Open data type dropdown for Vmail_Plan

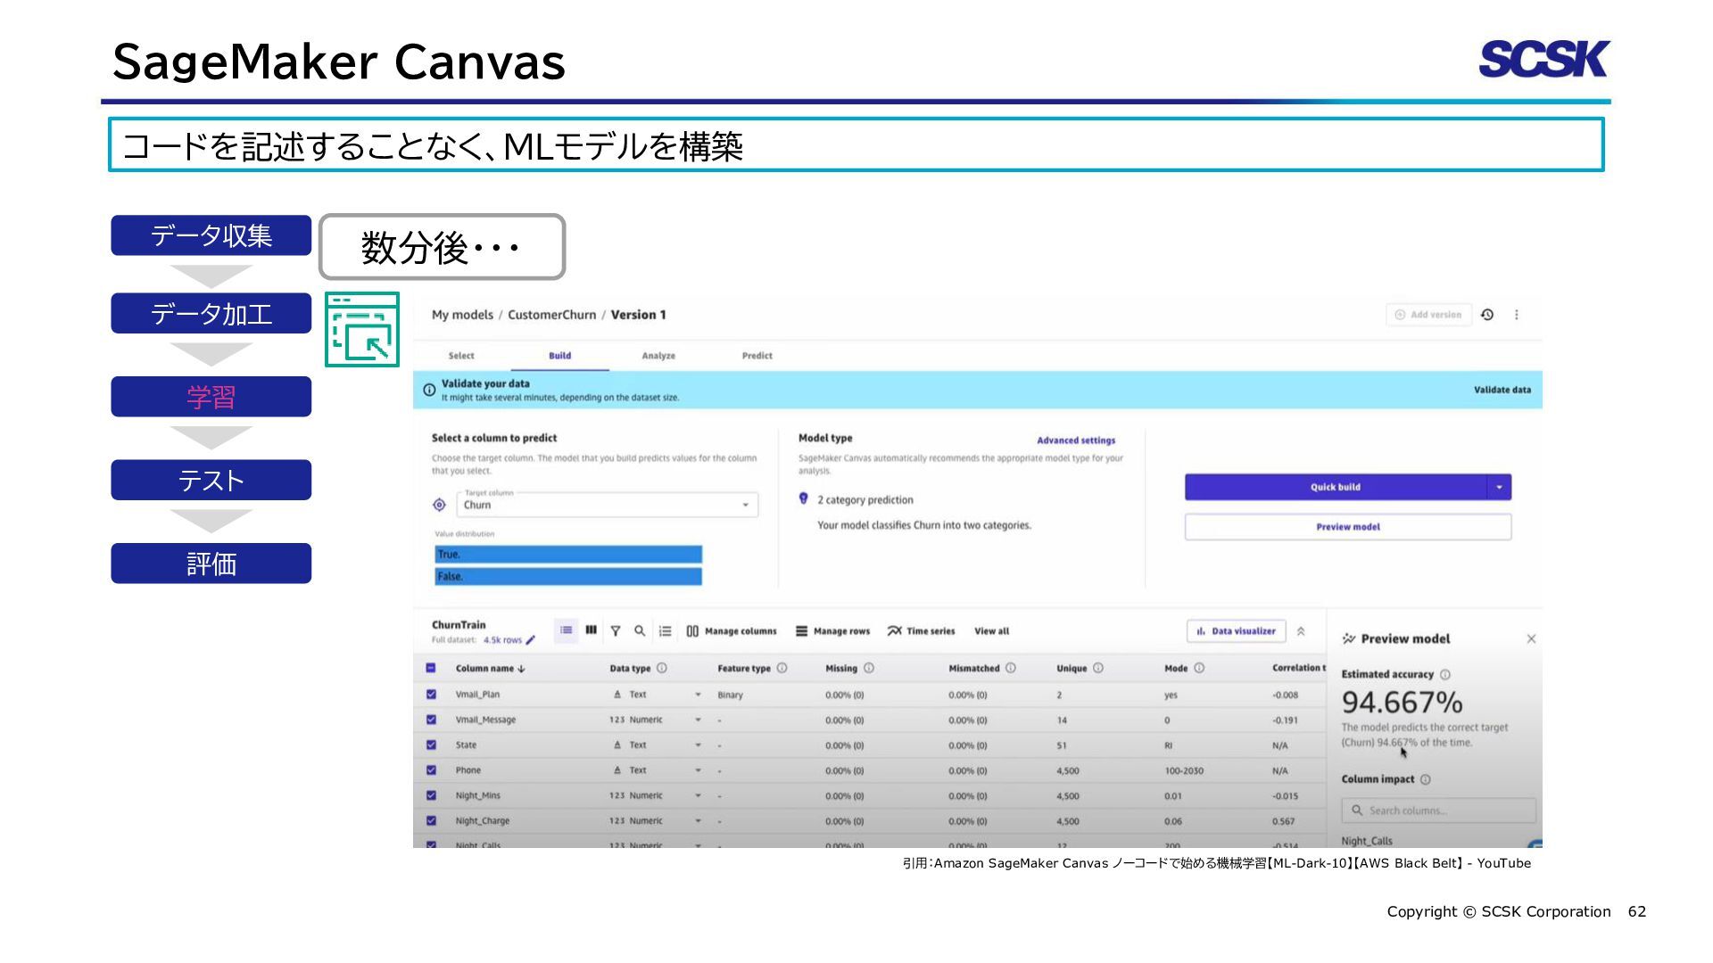[x=698, y=695]
